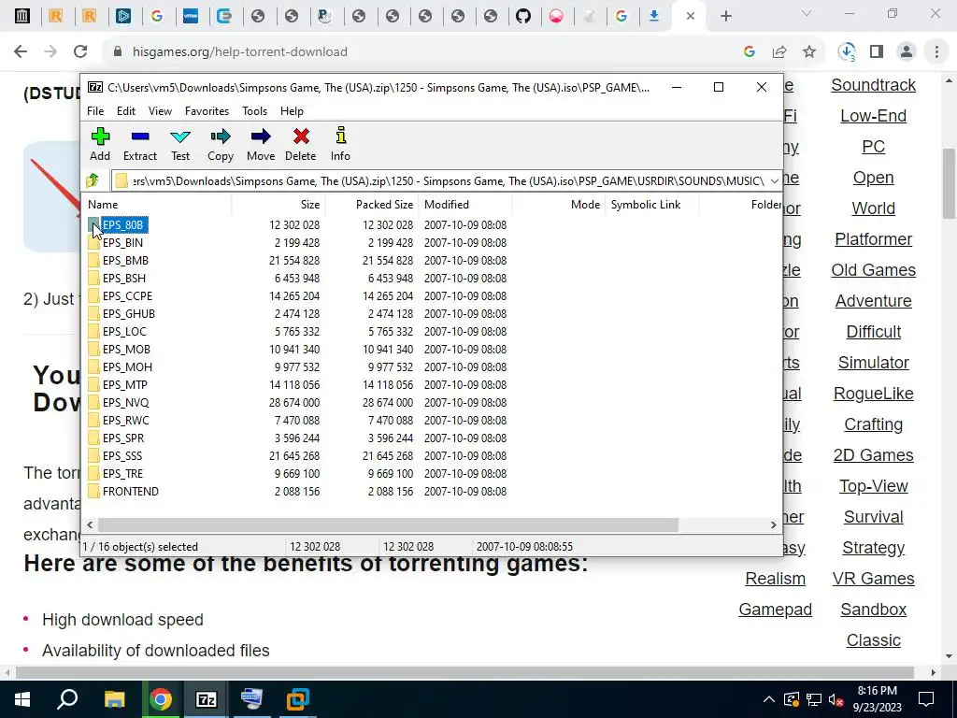
Task: Open the Chrome share icon
Action: pos(779,52)
